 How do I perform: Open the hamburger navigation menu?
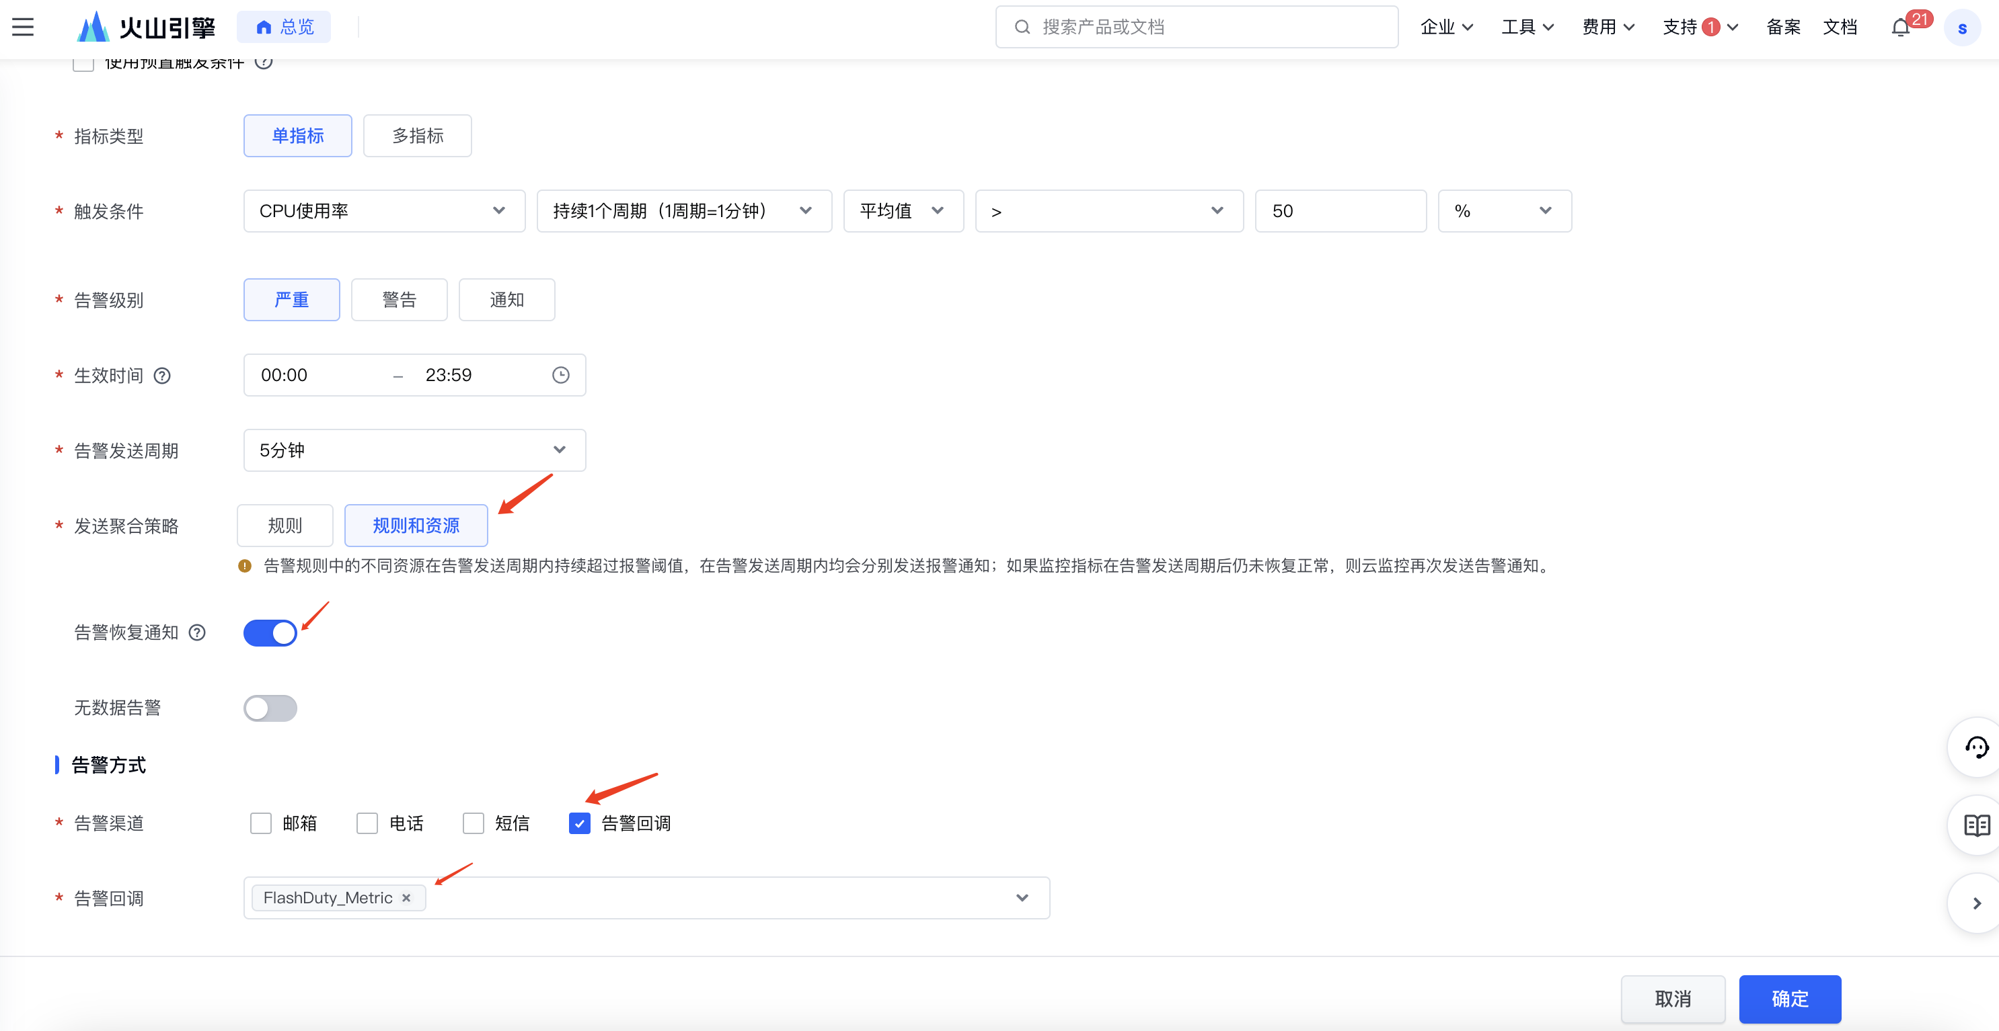point(24,27)
